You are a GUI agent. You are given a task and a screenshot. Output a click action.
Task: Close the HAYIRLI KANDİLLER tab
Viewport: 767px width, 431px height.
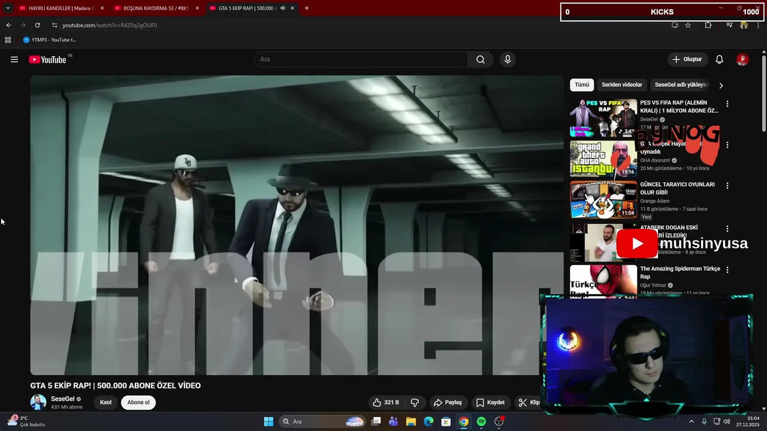click(102, 8)
